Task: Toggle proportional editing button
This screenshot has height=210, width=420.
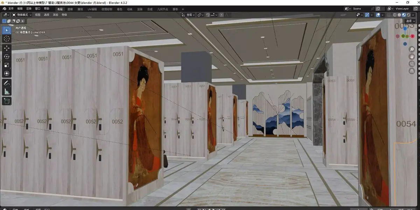Action: pos(222,15)
